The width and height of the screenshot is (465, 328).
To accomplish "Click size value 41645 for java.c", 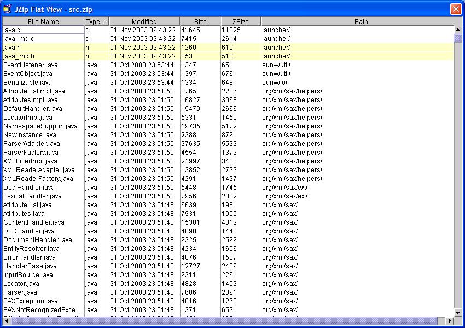I will click(x=191, y=30).
